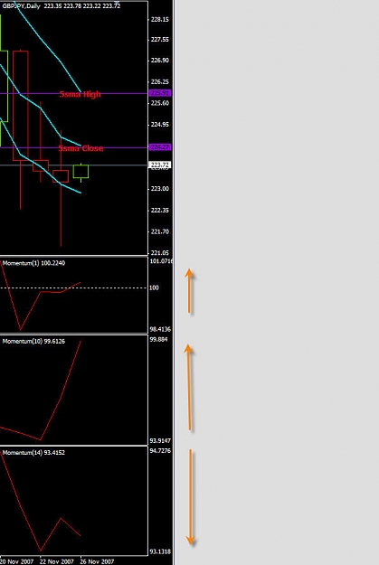
Task: Click the 98.4136 Momentum(1) scale minimum
Action: 160,329
